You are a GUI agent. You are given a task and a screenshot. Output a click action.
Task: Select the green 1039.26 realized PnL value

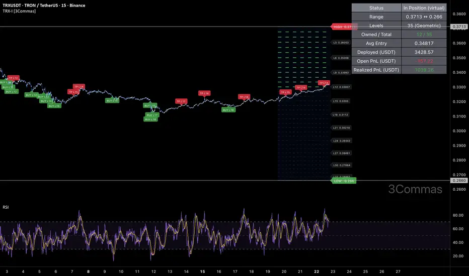(424, 70)
